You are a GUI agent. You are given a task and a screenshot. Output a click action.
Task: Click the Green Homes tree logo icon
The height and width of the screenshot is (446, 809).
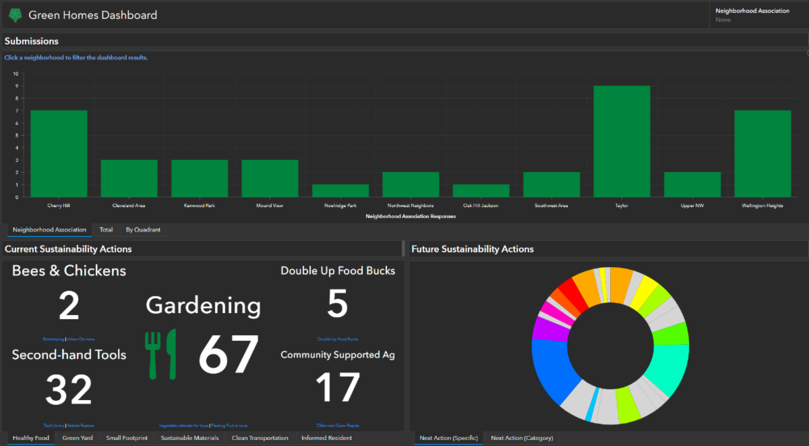15,15
